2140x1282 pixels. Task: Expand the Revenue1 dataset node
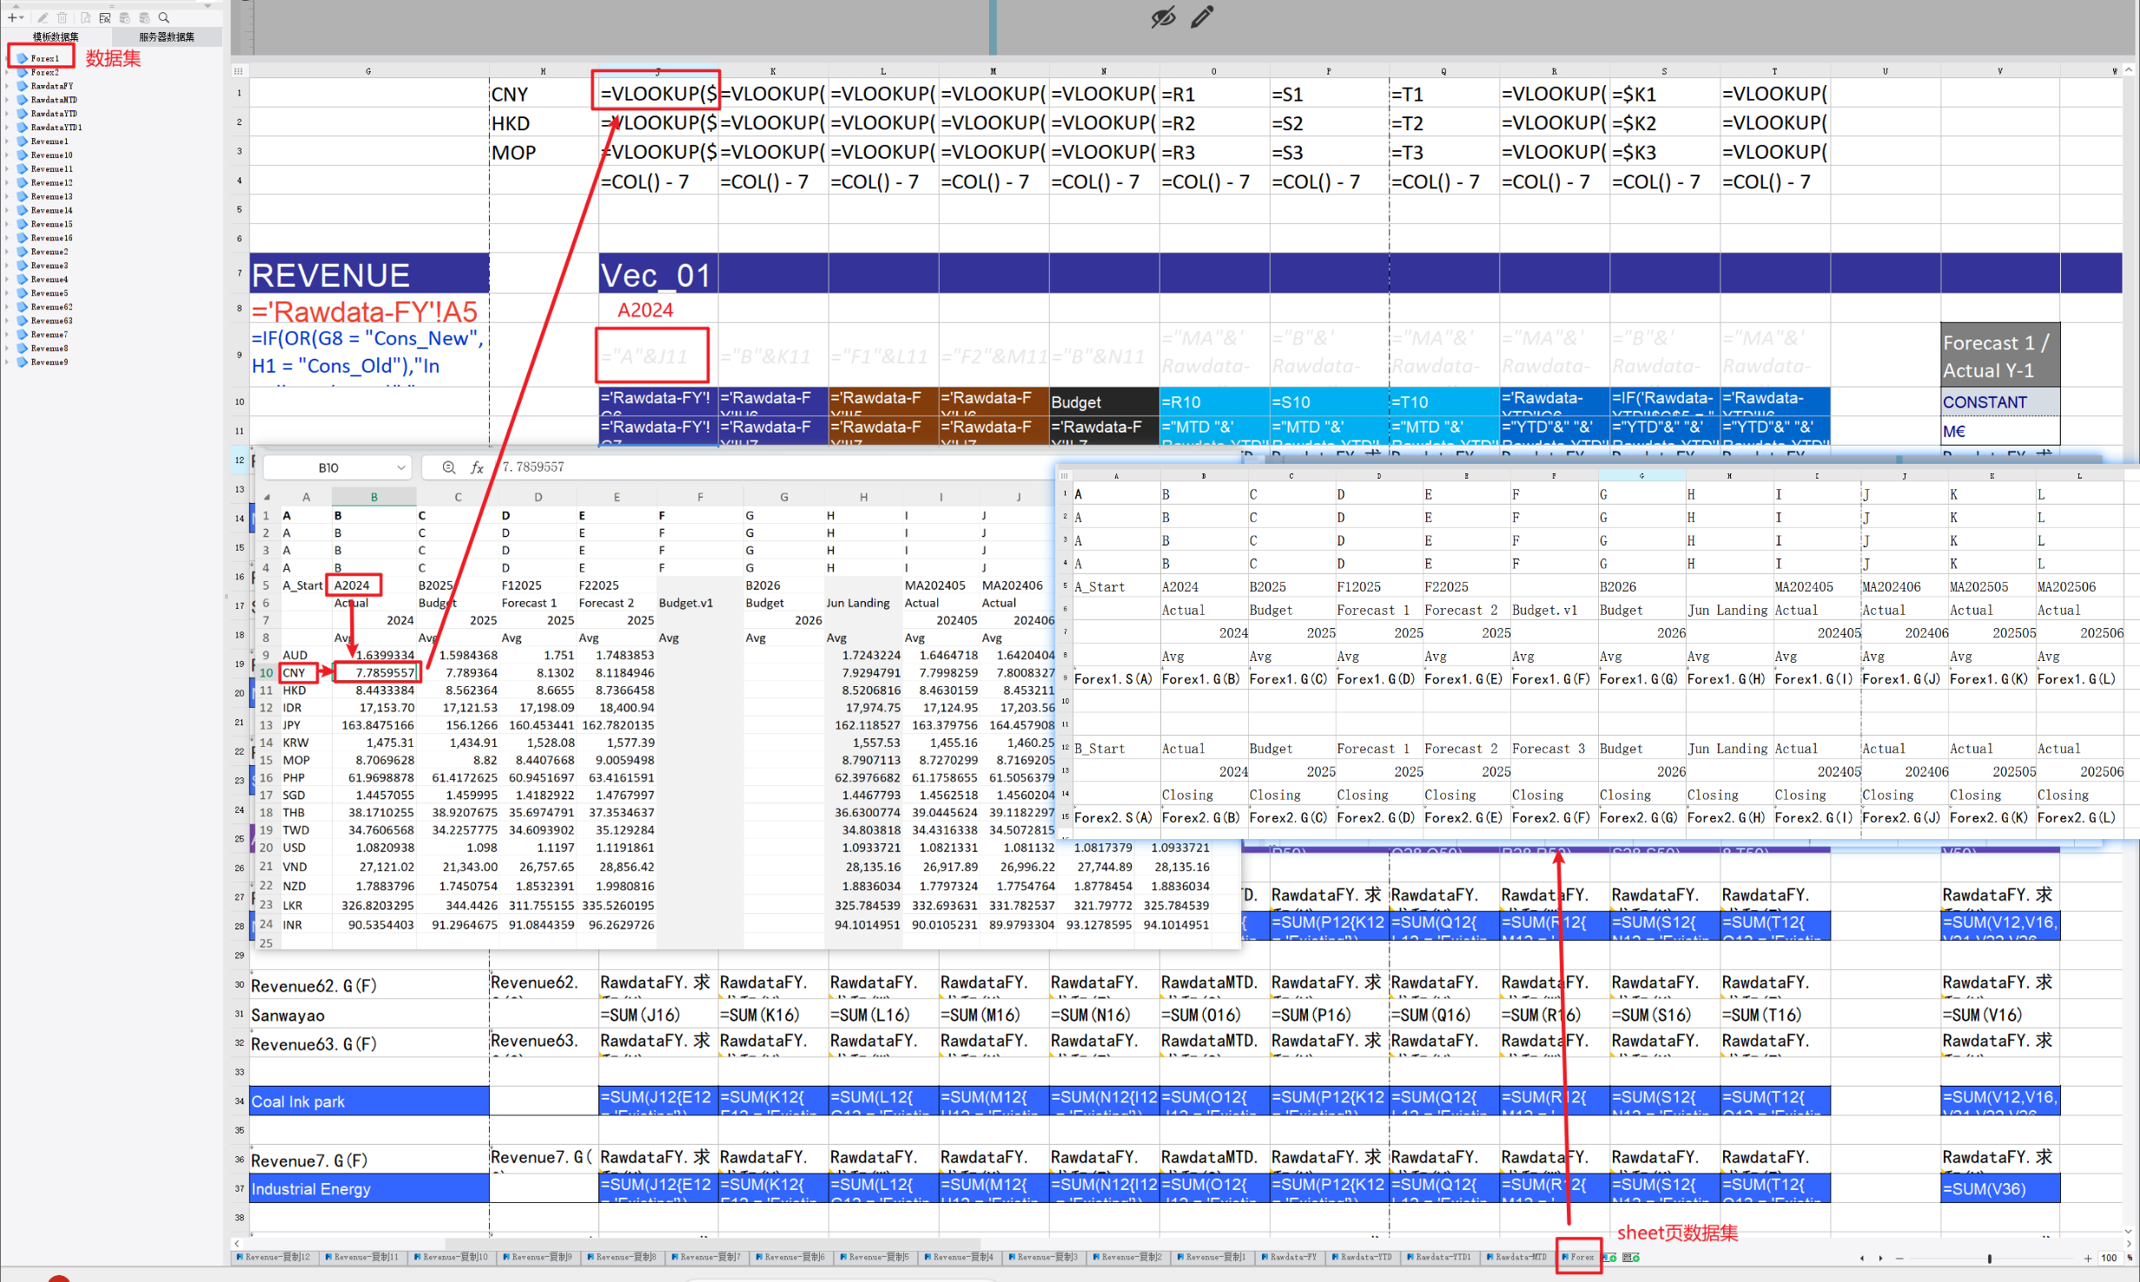click(x=8, y=142)
